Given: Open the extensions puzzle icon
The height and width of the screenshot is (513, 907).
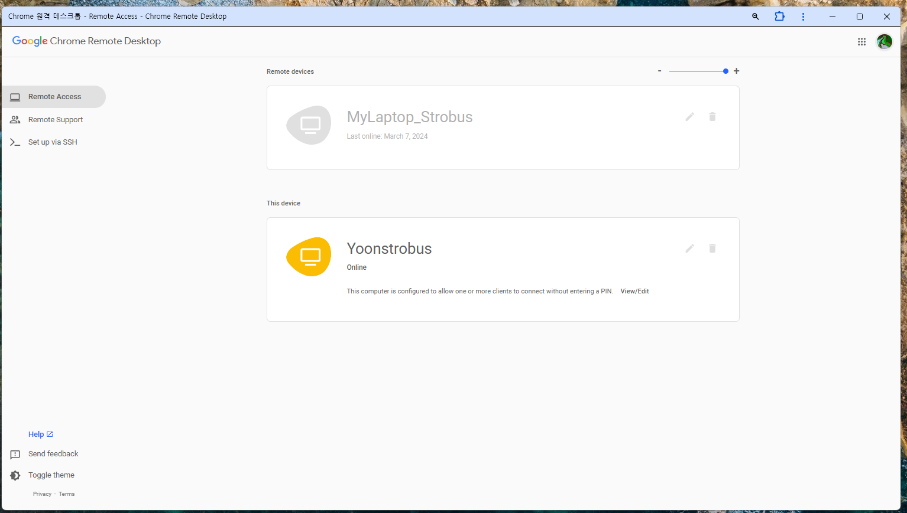Looking at the screenshot, I should pyautogui.click(x=779, y=17).
